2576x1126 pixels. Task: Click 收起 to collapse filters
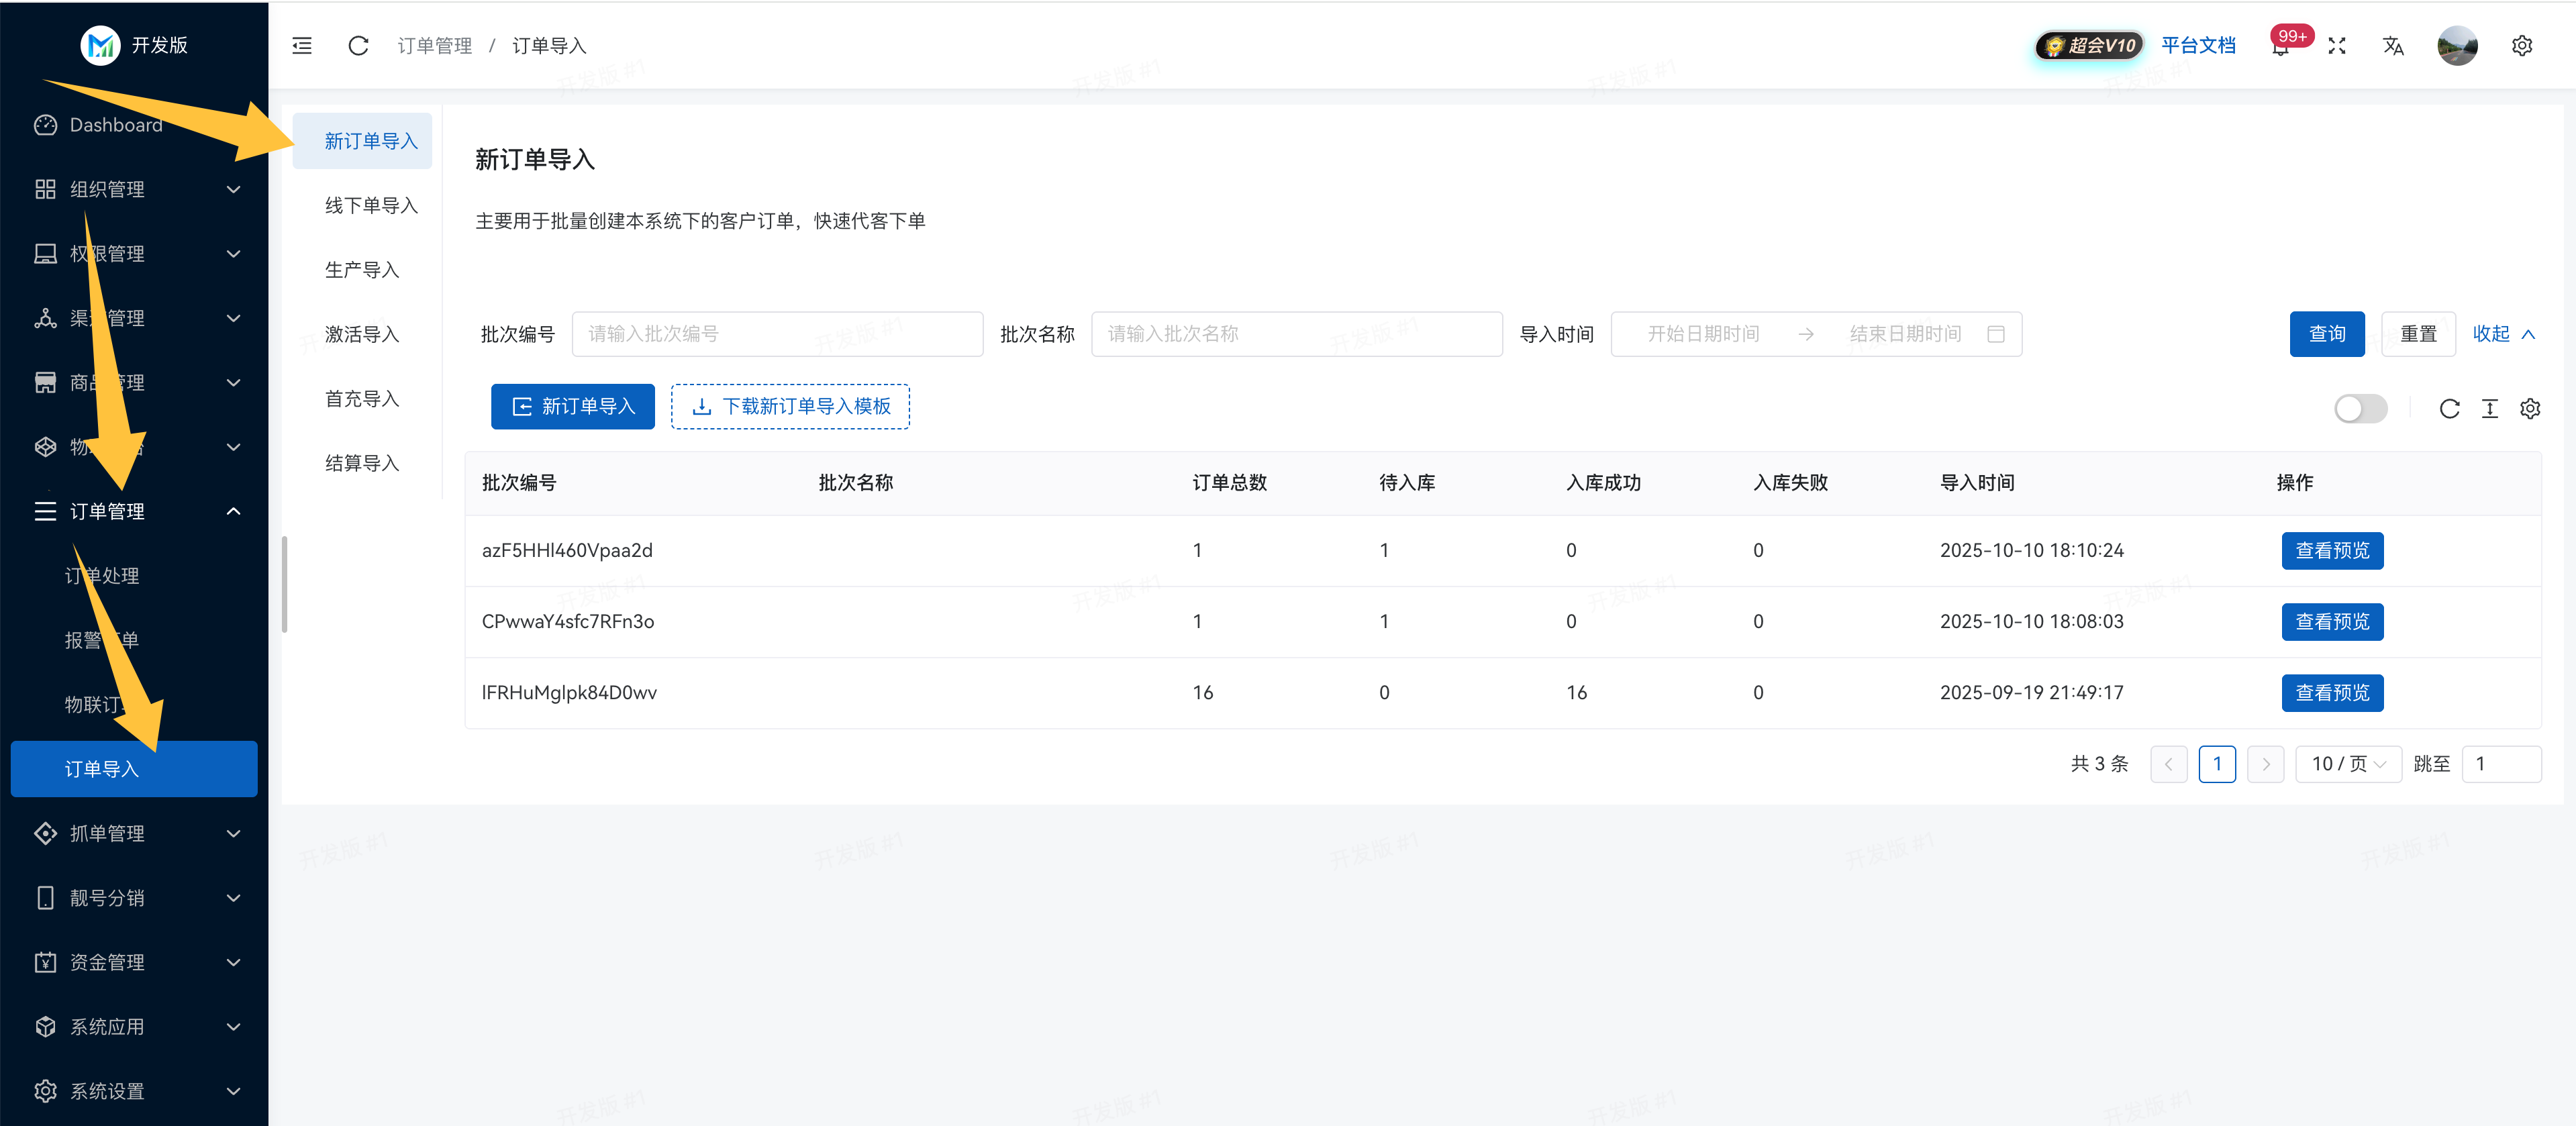2503,334
